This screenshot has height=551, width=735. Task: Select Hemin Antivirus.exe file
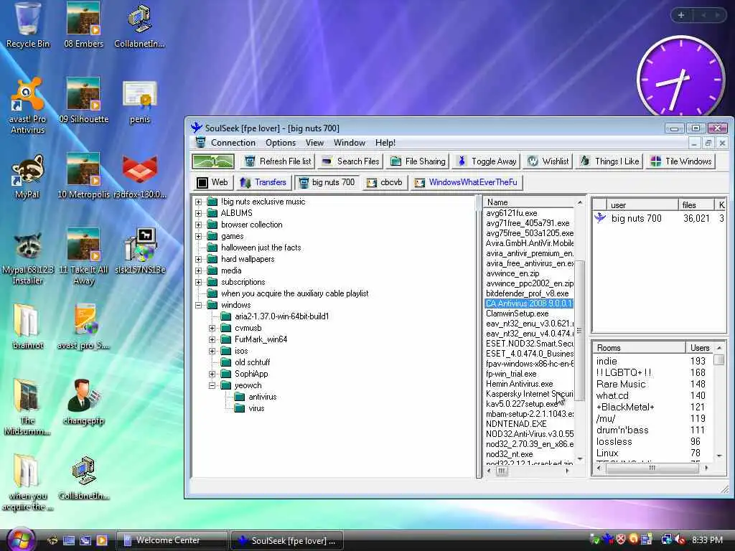coord(520,384)
